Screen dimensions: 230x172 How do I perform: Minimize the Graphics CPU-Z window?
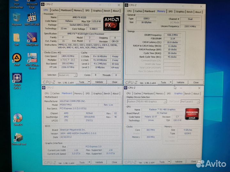181,88
